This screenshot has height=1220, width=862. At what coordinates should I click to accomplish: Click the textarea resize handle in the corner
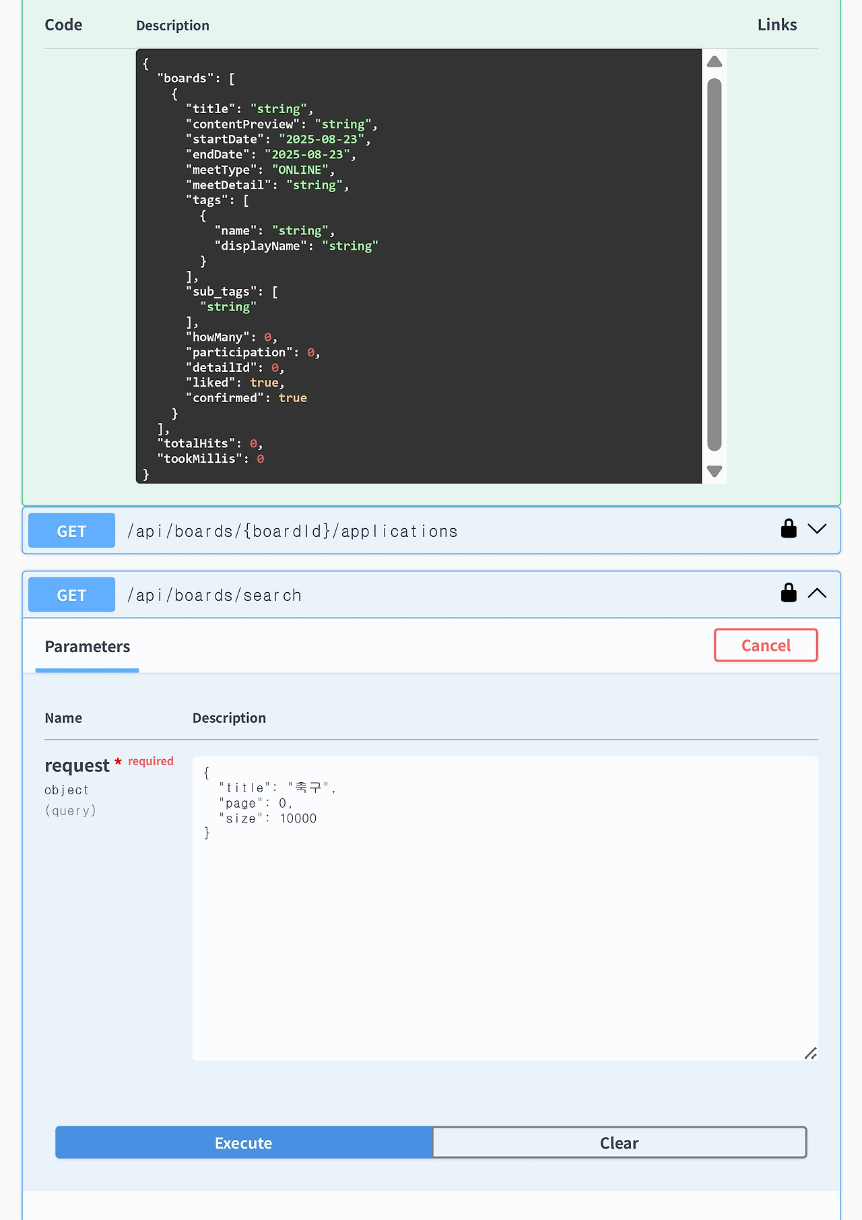coord(811,1054)
